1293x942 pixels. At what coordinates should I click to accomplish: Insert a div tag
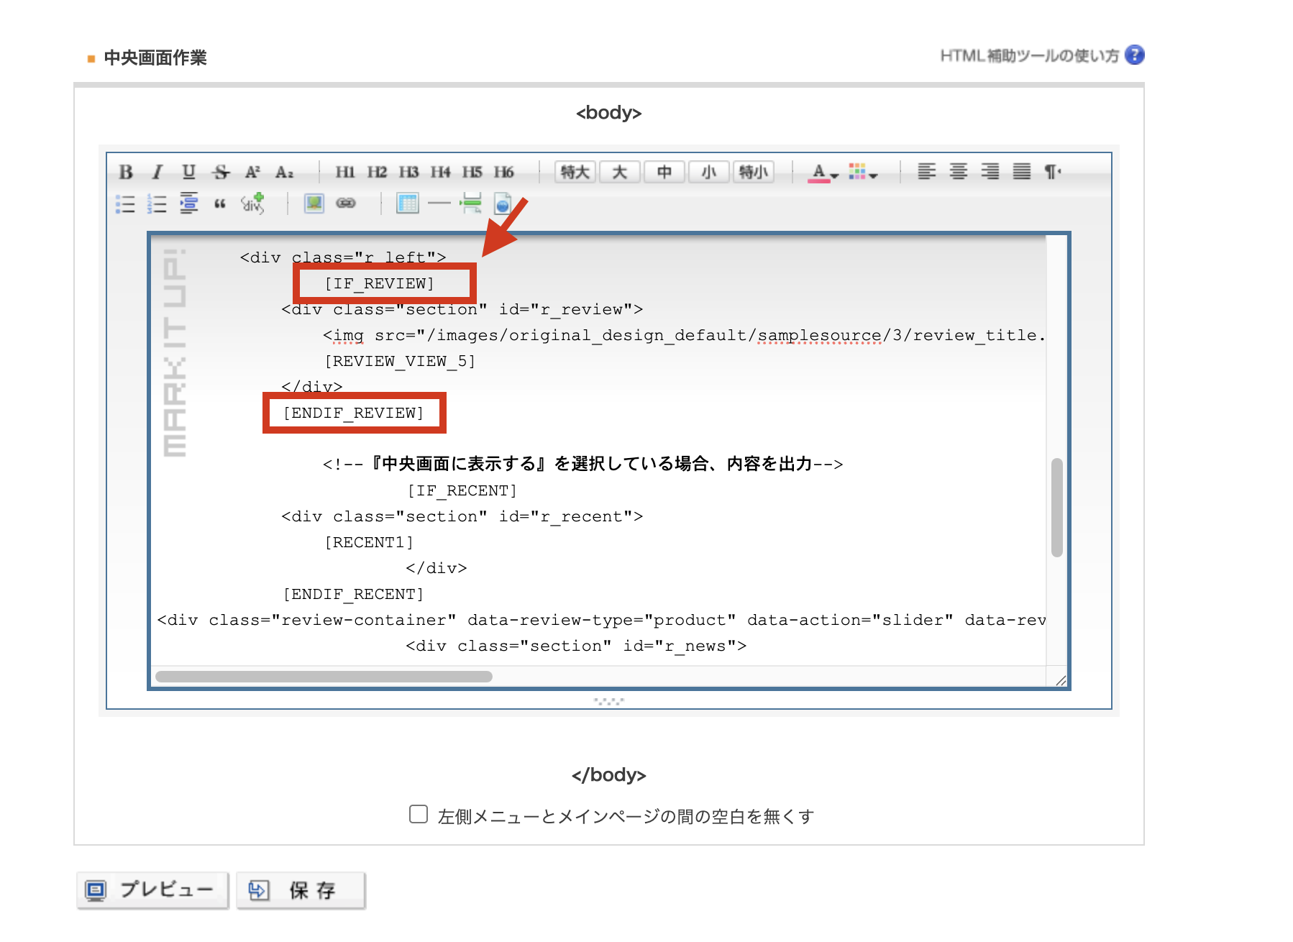[x=252, y=204]
